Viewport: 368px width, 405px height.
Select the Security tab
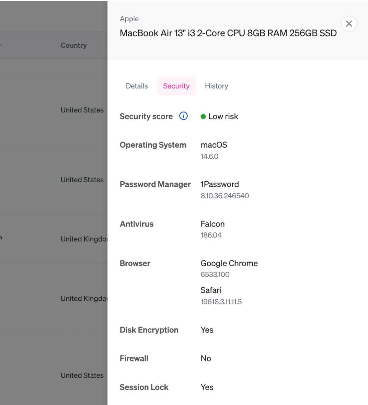coord(176,86)
